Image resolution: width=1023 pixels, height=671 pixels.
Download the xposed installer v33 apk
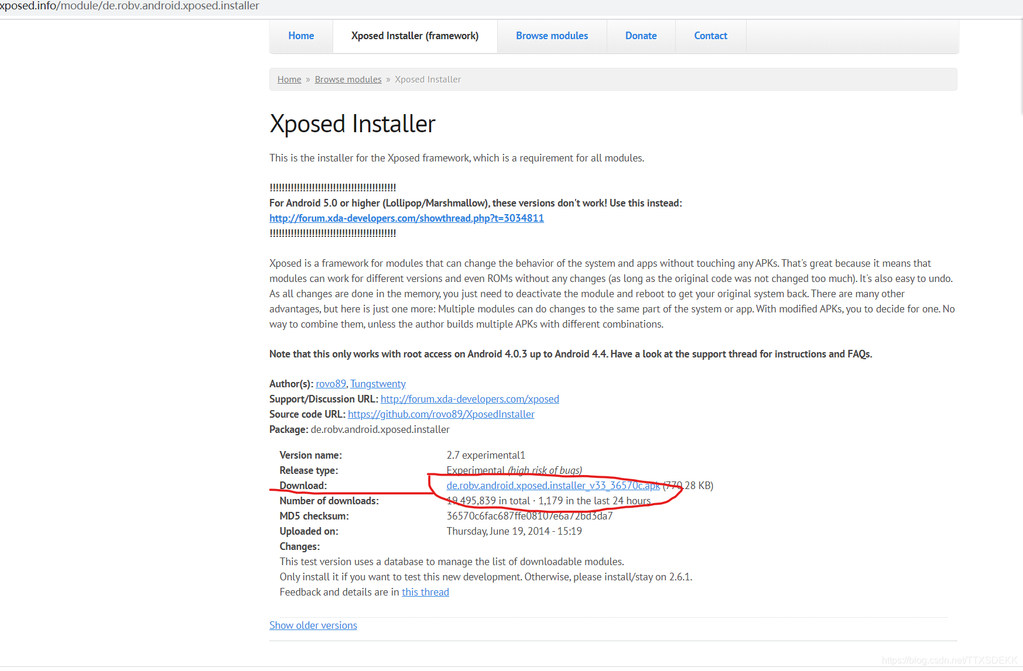pyautogui.click(x=553, y=486)
